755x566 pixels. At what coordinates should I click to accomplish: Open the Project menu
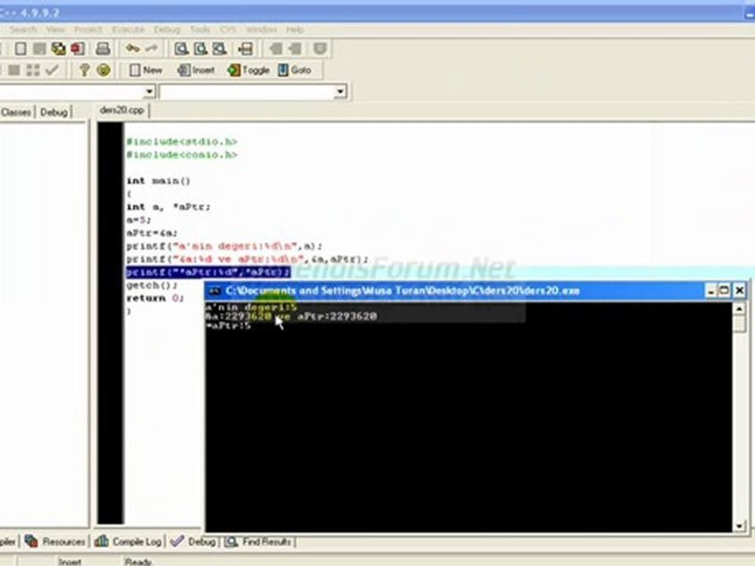pos(88,30)
